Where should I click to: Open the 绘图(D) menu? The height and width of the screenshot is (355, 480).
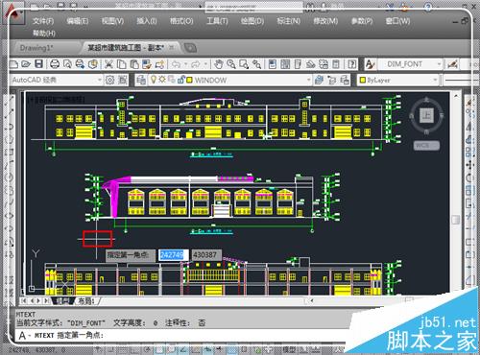click(252, 21)
